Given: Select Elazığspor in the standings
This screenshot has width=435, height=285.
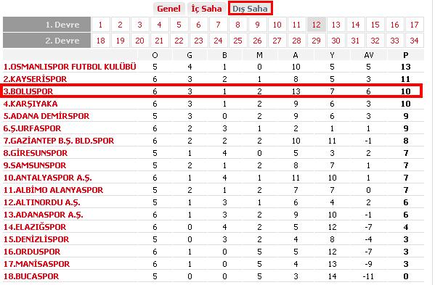Looking at the screenshot, I should (x=35, y=227).
